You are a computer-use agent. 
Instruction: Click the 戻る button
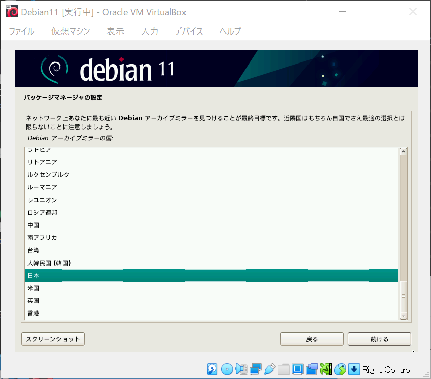click(312, 339)
